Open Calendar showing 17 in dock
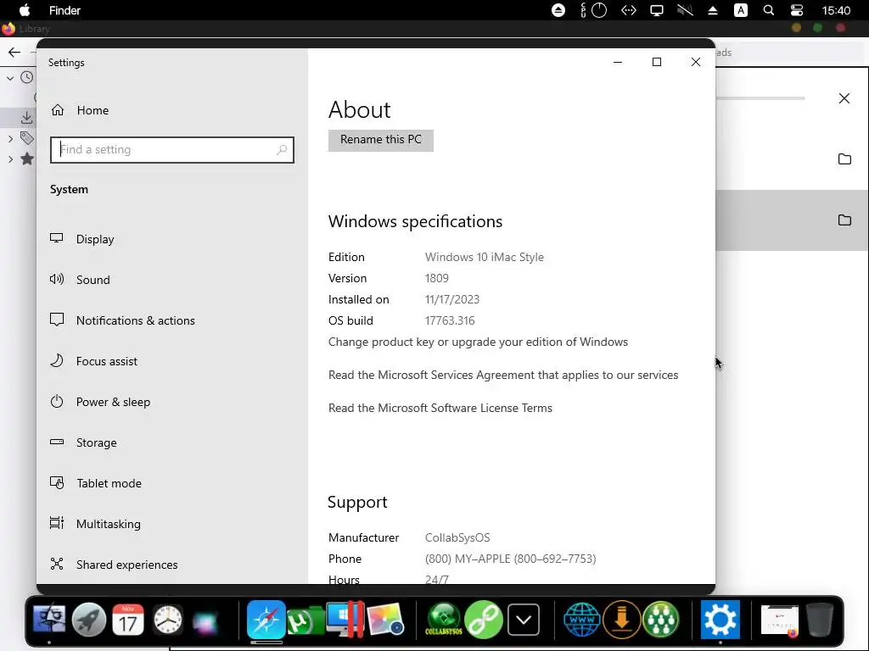Viewport: 869px width, 651px height. pyautogui.click(x=128, y=620)
